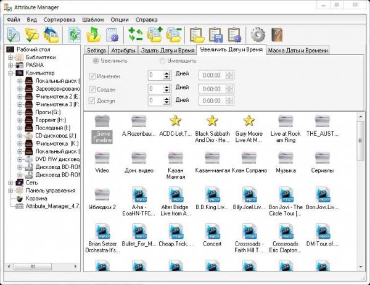Open the Файл menu
The width and height of the screenshot is (370, 285).
tap(14, 20)
